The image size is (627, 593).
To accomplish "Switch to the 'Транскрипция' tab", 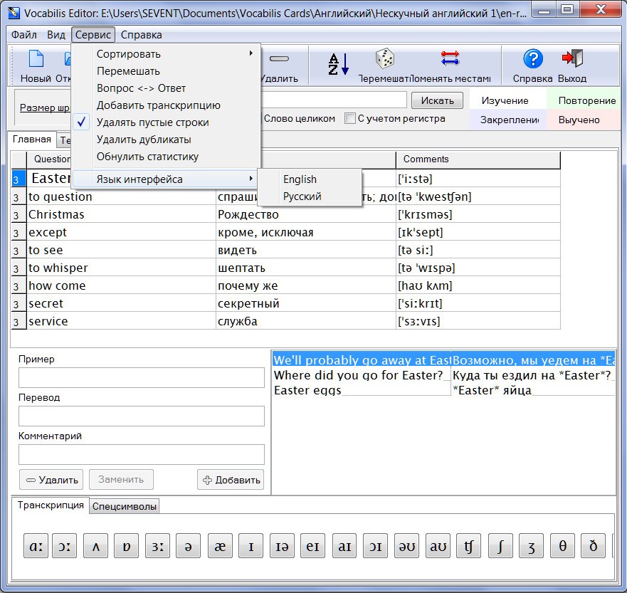I will [x=51, y=505].
